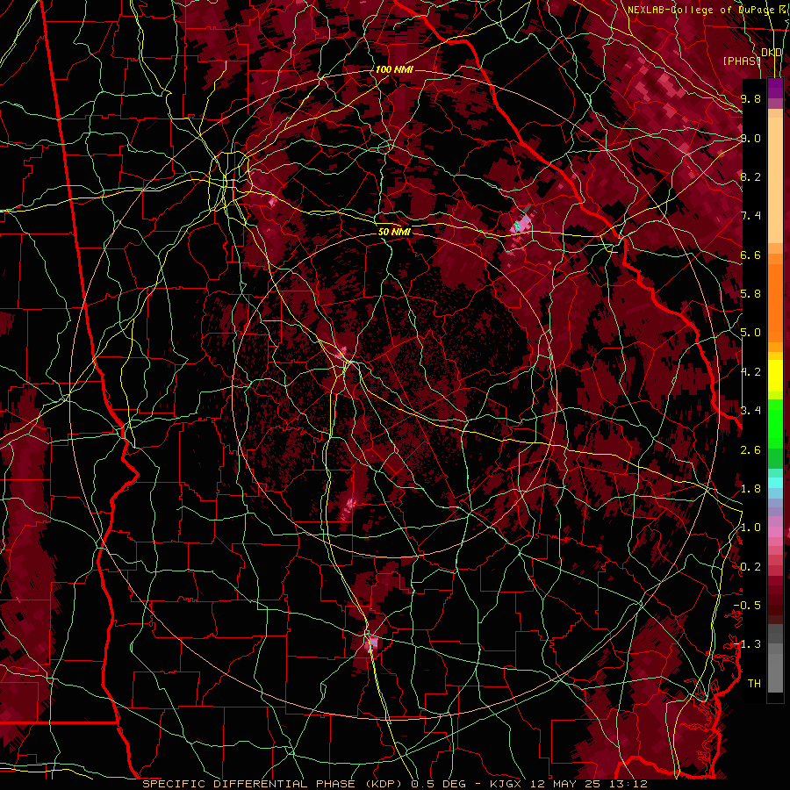790x790 pixels.
Task: Click the cyan band in the color scale
Action: click(x=775, y=483)
